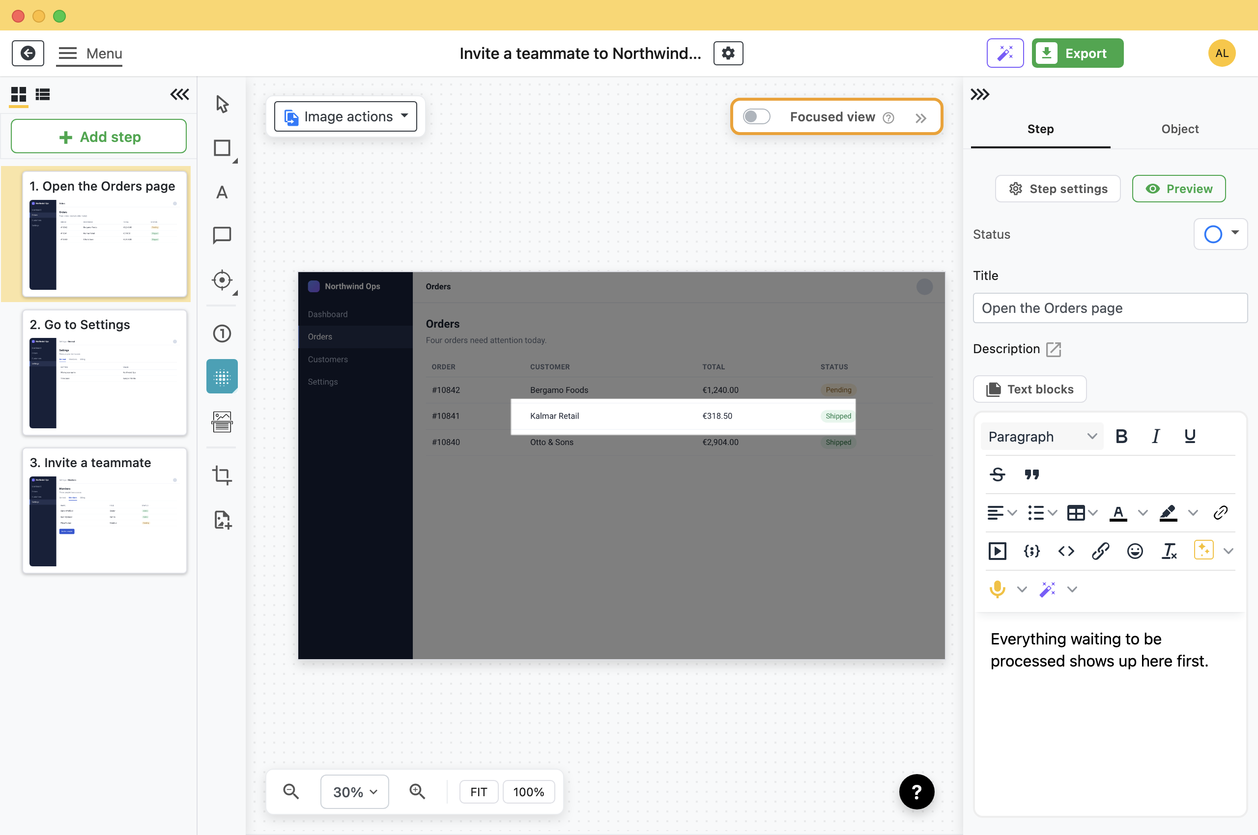
Task: Select the numbered step marker tool
Action: coord(222,334)
